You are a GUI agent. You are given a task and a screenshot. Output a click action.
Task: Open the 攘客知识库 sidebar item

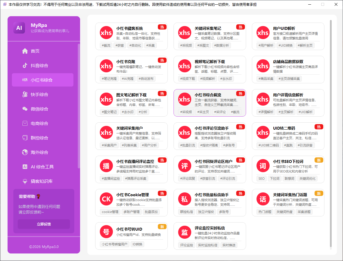point(43,181)
